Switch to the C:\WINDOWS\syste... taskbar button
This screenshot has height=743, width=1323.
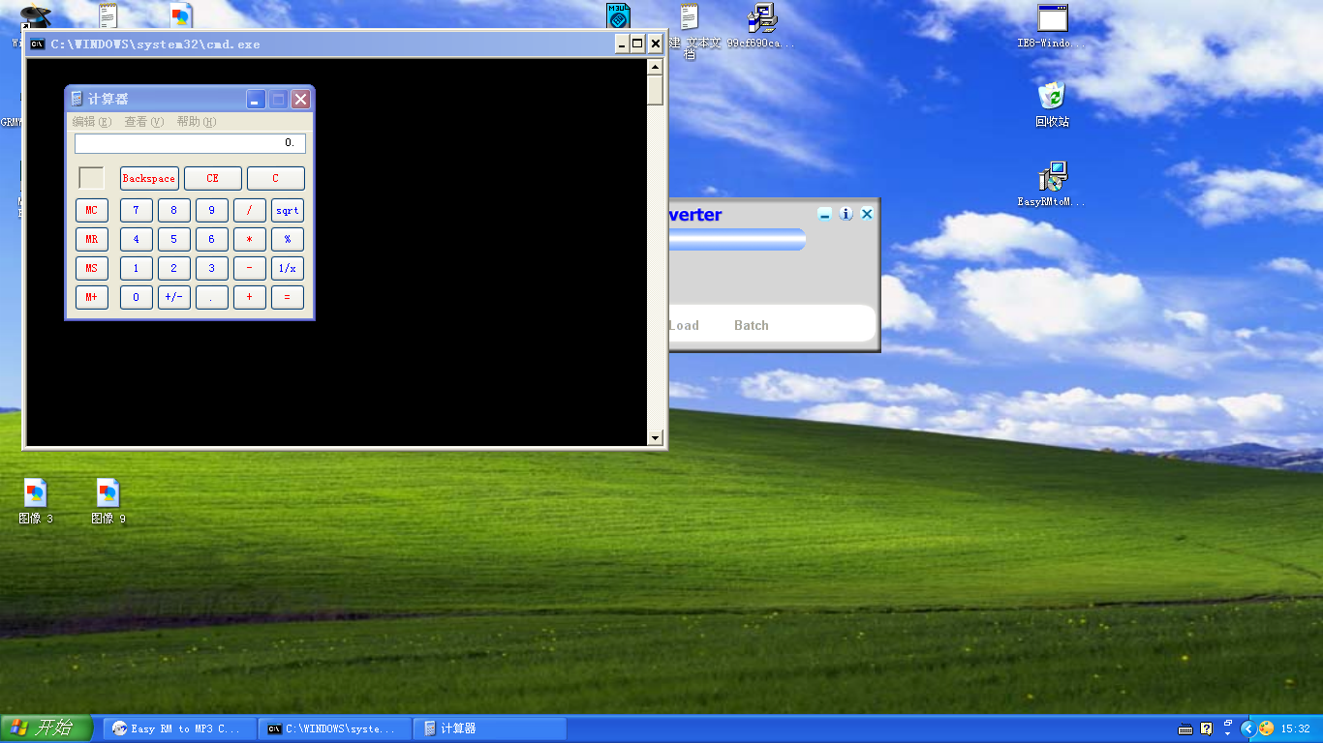[x=335, y=728]
